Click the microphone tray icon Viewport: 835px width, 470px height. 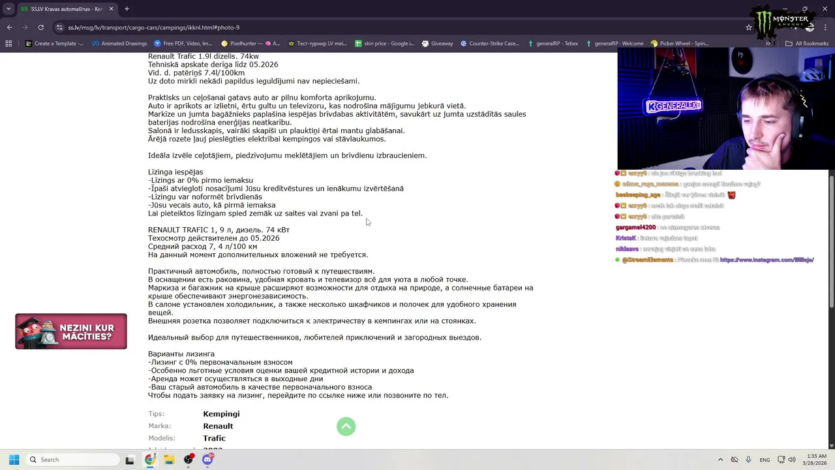[748, 460]
